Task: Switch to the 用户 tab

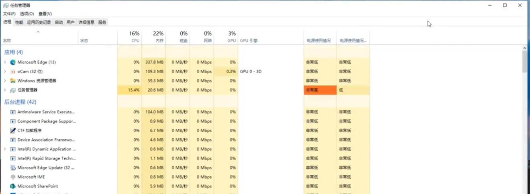Action: pos(71,22)
